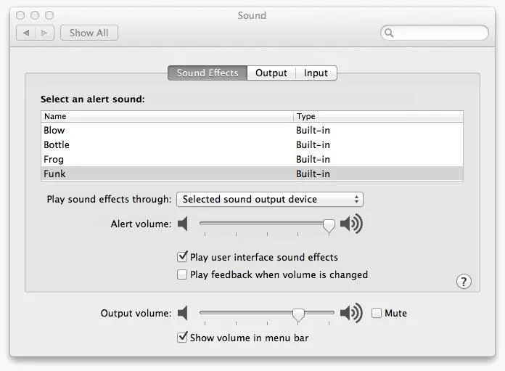Select the Blow alert sound
The width and height of the screenshot is (505, 371).
pyautogui.click(x=252, y=130)
